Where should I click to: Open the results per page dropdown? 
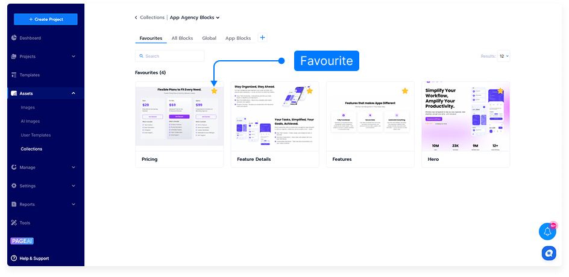(503, 56)
